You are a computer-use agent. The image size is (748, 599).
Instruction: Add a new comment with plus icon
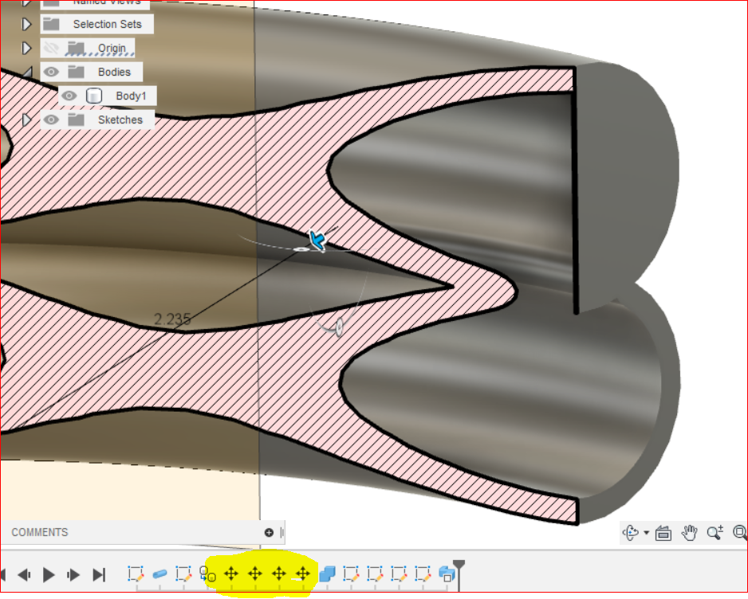pyautogui.click(x=269, y=532)
